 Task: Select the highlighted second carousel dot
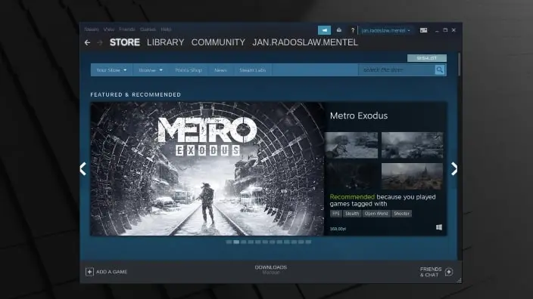pyautogui.click(x=236, y=242)
